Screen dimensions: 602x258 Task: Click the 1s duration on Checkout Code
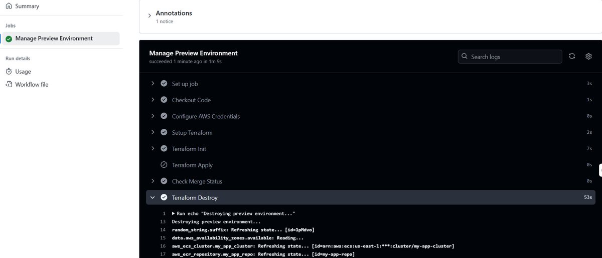pos(589,100)
